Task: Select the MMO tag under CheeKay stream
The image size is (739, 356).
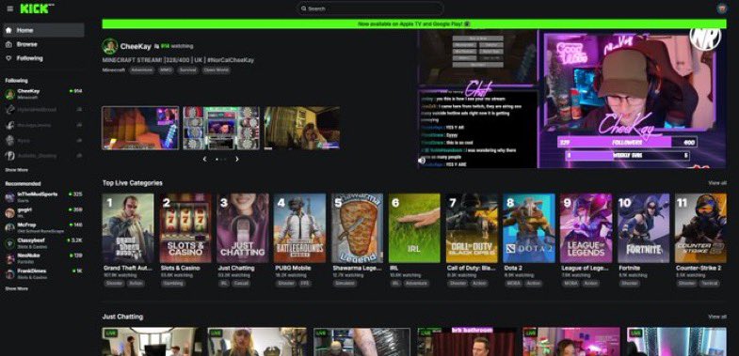Action: coord(167,70)
